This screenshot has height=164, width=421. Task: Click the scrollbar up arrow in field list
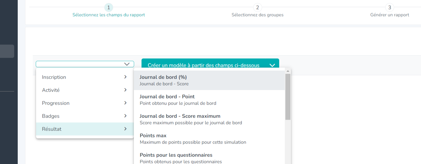point(288,71)
